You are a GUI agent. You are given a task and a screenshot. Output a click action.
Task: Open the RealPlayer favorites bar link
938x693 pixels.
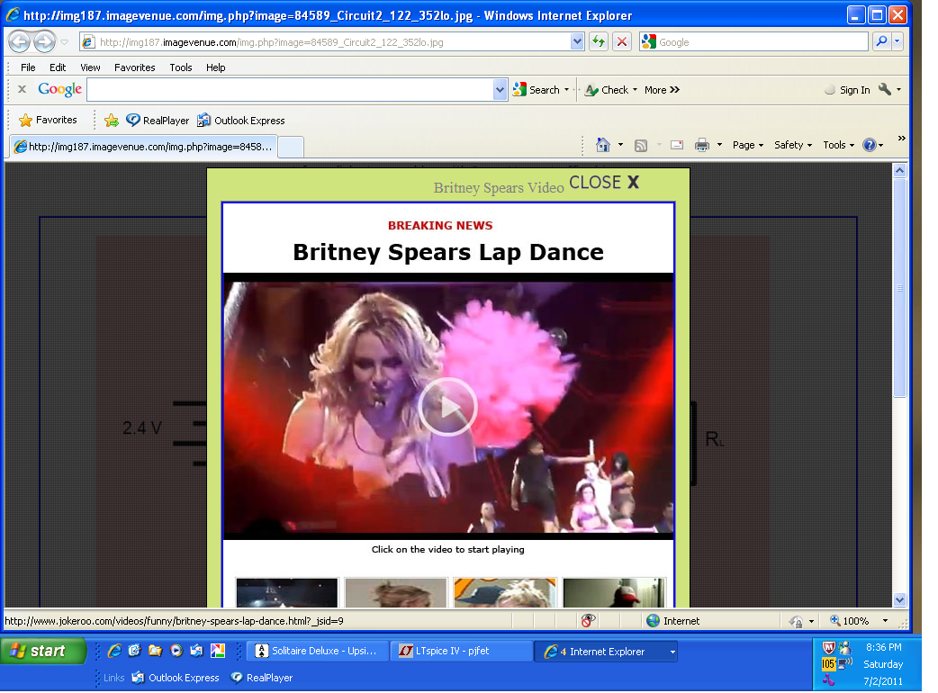158,121
